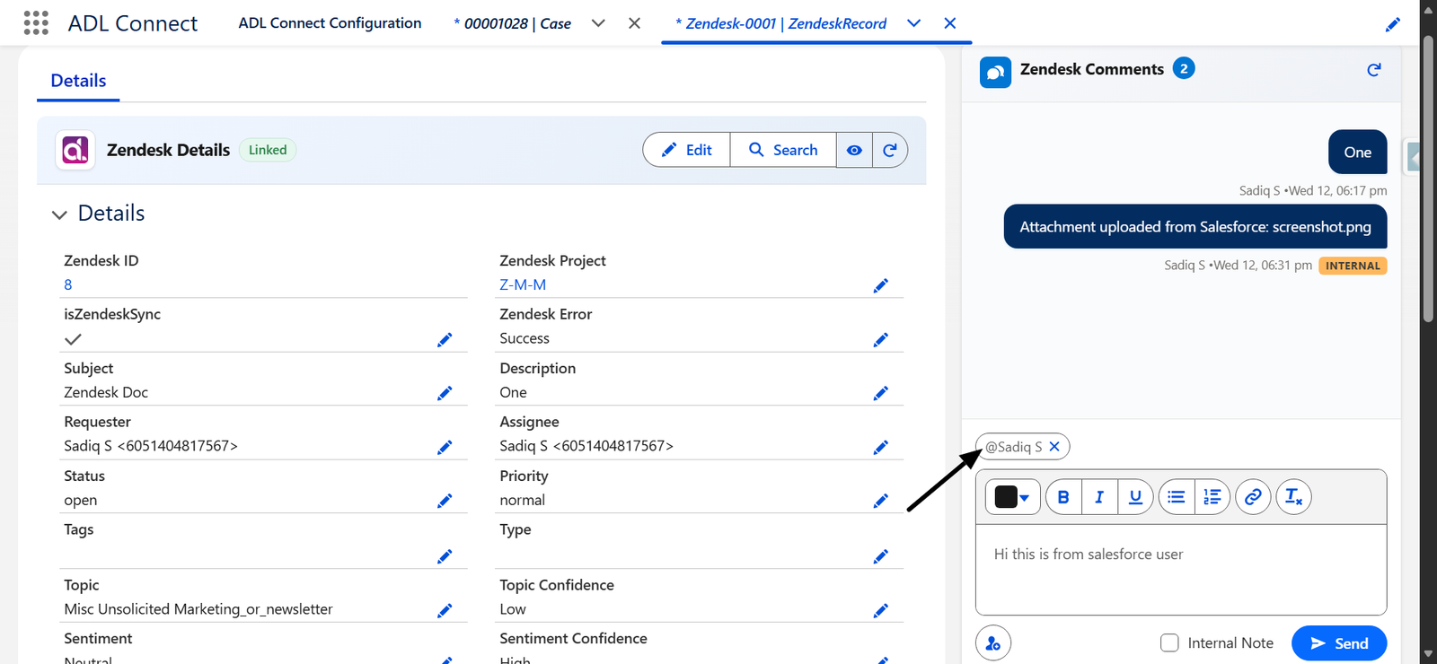
Task: Edit the Priority field pencil
Action: coord(881,502)
